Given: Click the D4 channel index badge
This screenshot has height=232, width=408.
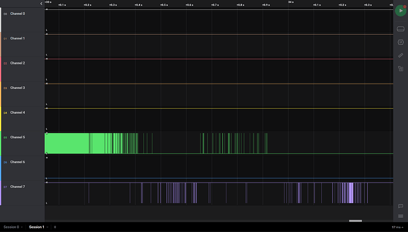Looking at the screenshot, I should click(x=5, y=113).
